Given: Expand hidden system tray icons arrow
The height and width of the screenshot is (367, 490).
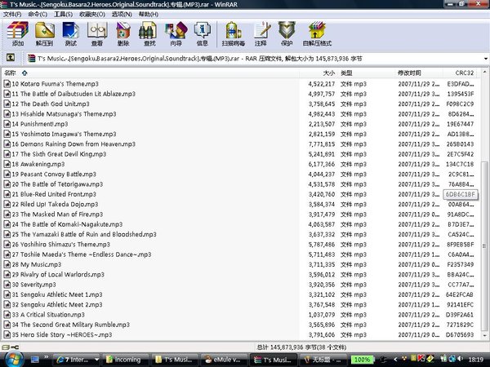Looking at the screenshot, I should [395, 360].
